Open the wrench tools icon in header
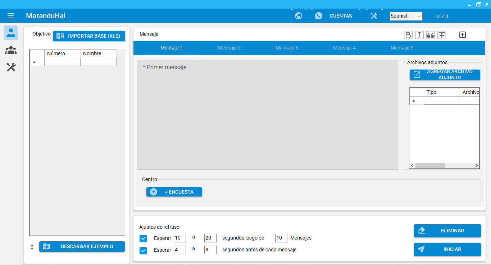Viewport: 491px width, 265px height. 374,16
